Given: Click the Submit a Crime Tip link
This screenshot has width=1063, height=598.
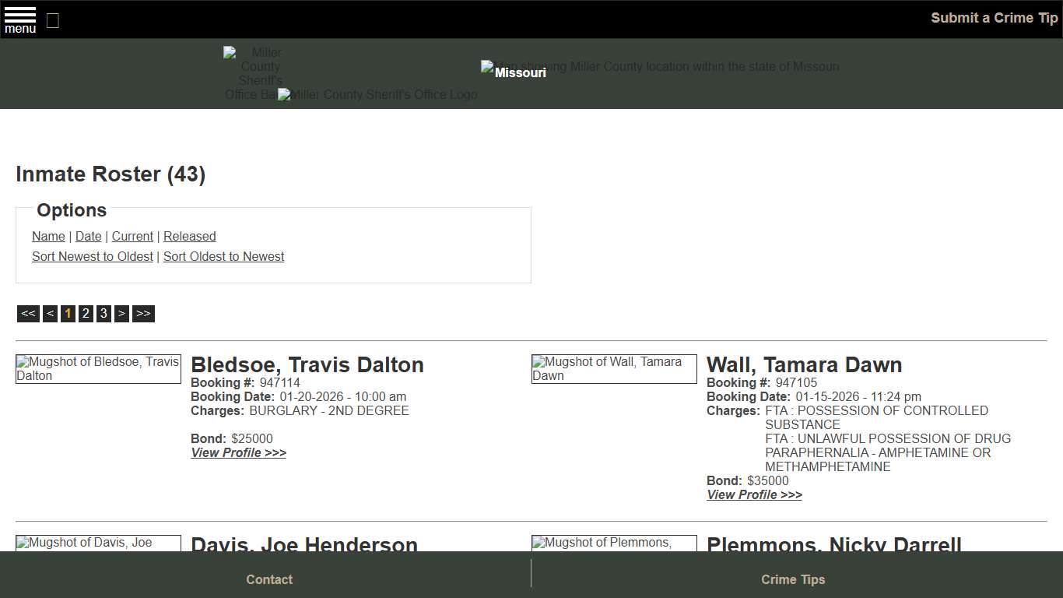Looking at the screenshot, I should coord(994,17).
